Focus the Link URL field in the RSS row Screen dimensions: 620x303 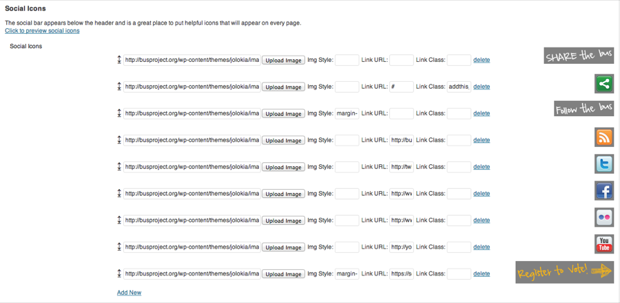[402, 140]
